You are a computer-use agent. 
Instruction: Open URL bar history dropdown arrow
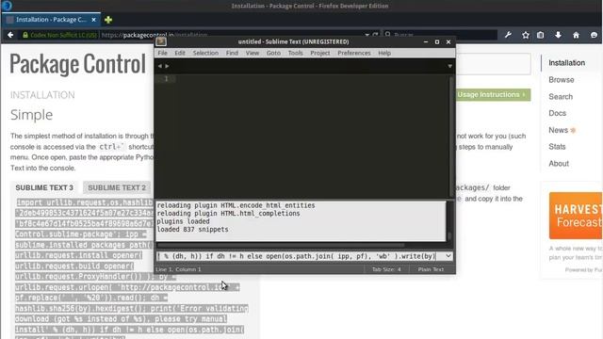[x=367, y=35]
